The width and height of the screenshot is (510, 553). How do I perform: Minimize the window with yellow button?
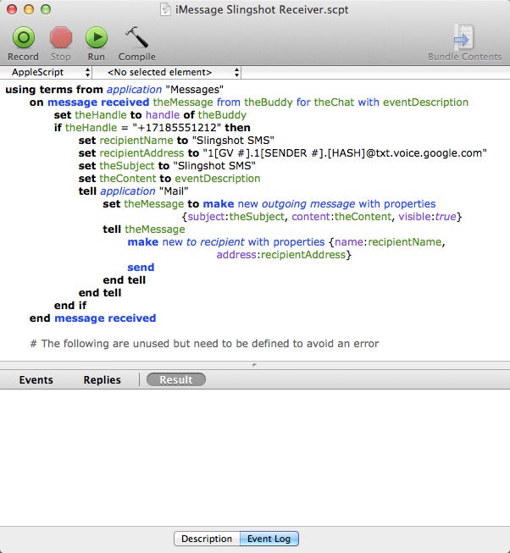29,9
